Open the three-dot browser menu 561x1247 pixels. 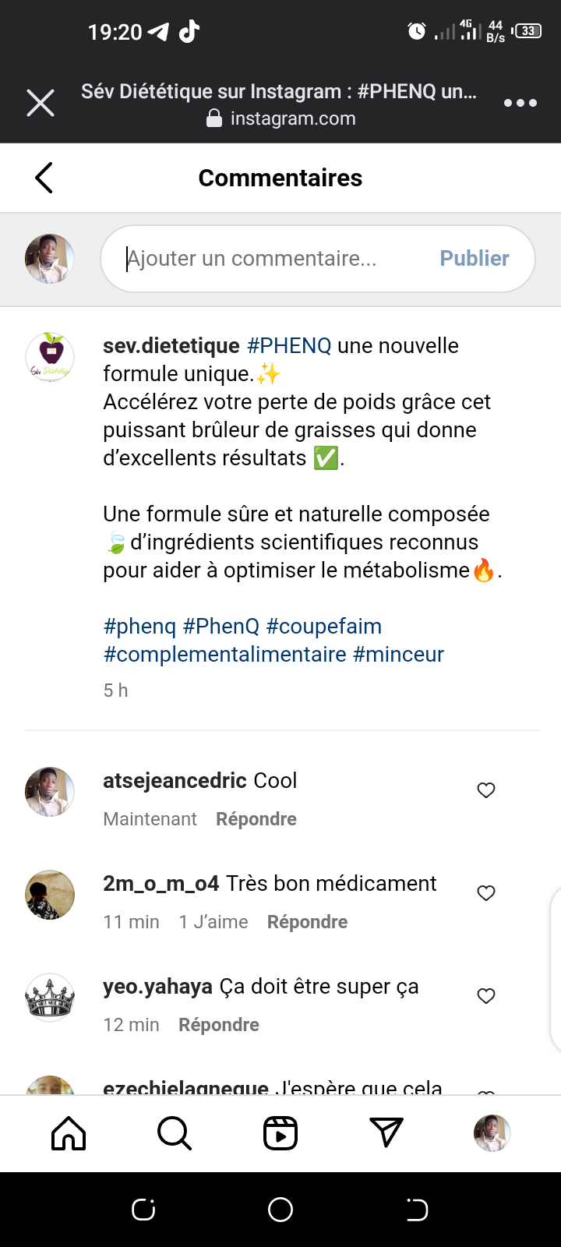point(520,103)
